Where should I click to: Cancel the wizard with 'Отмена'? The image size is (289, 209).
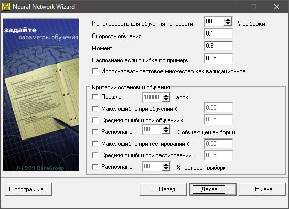262,189
